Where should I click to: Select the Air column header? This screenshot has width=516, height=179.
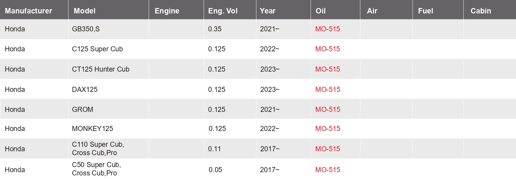(372, 11)
